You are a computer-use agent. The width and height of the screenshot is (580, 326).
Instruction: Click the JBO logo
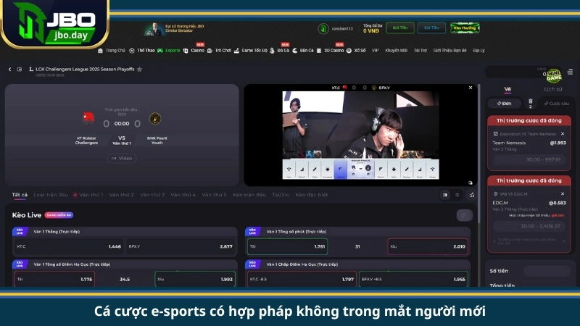pyautogui.click(x=55, y=23)
